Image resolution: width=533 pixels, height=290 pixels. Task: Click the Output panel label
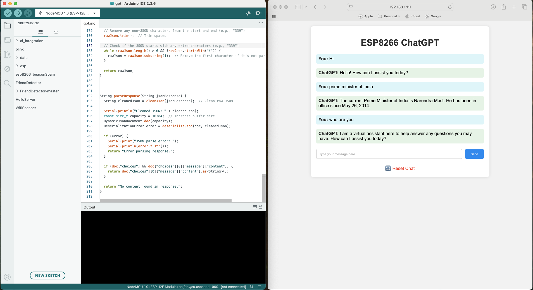(x=89, y=207)
